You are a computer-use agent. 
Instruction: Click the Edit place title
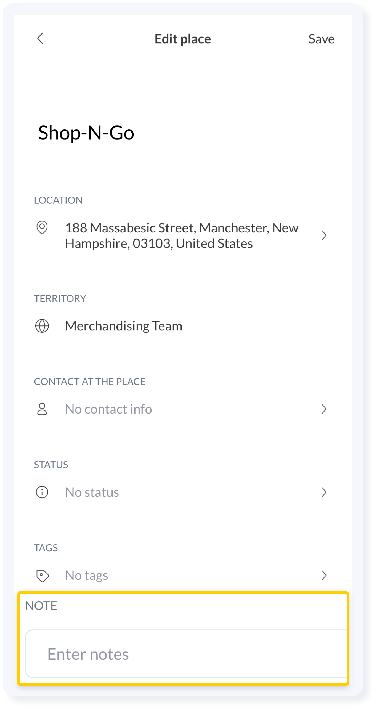point(183,39)
